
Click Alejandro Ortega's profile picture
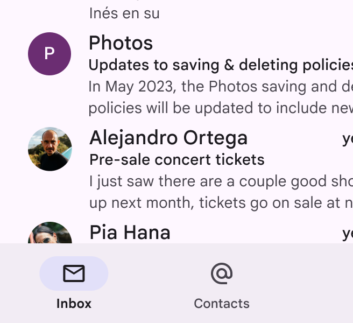pyautogui.click(x=50, y=149)
